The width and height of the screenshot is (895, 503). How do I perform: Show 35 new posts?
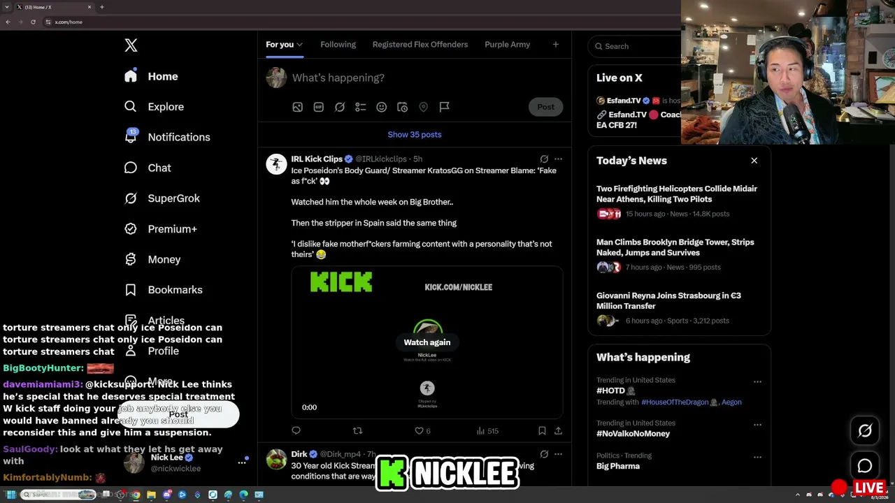pos(415,135)
